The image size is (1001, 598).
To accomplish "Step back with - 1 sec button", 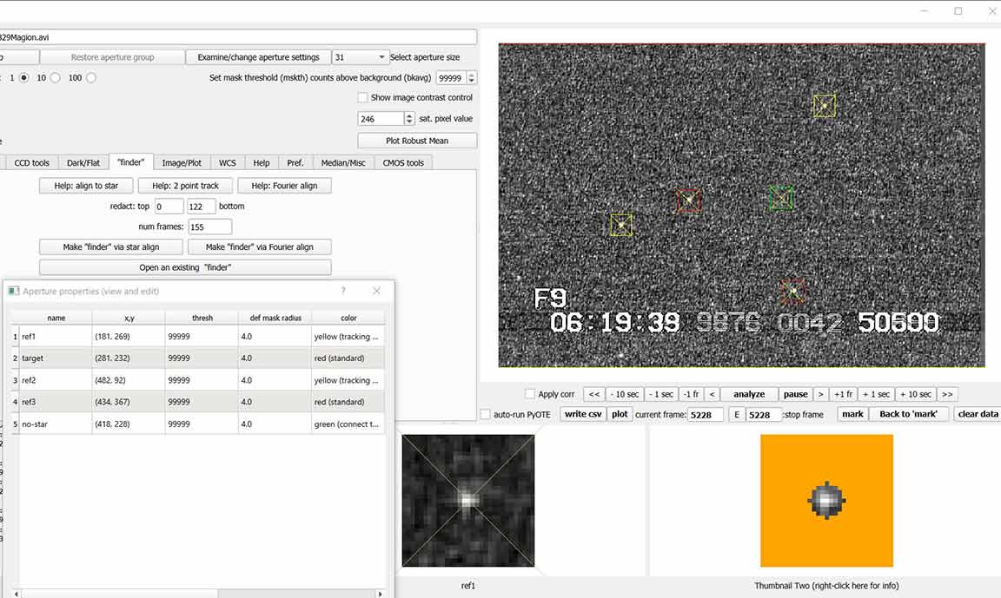I will tap(660, 394).
